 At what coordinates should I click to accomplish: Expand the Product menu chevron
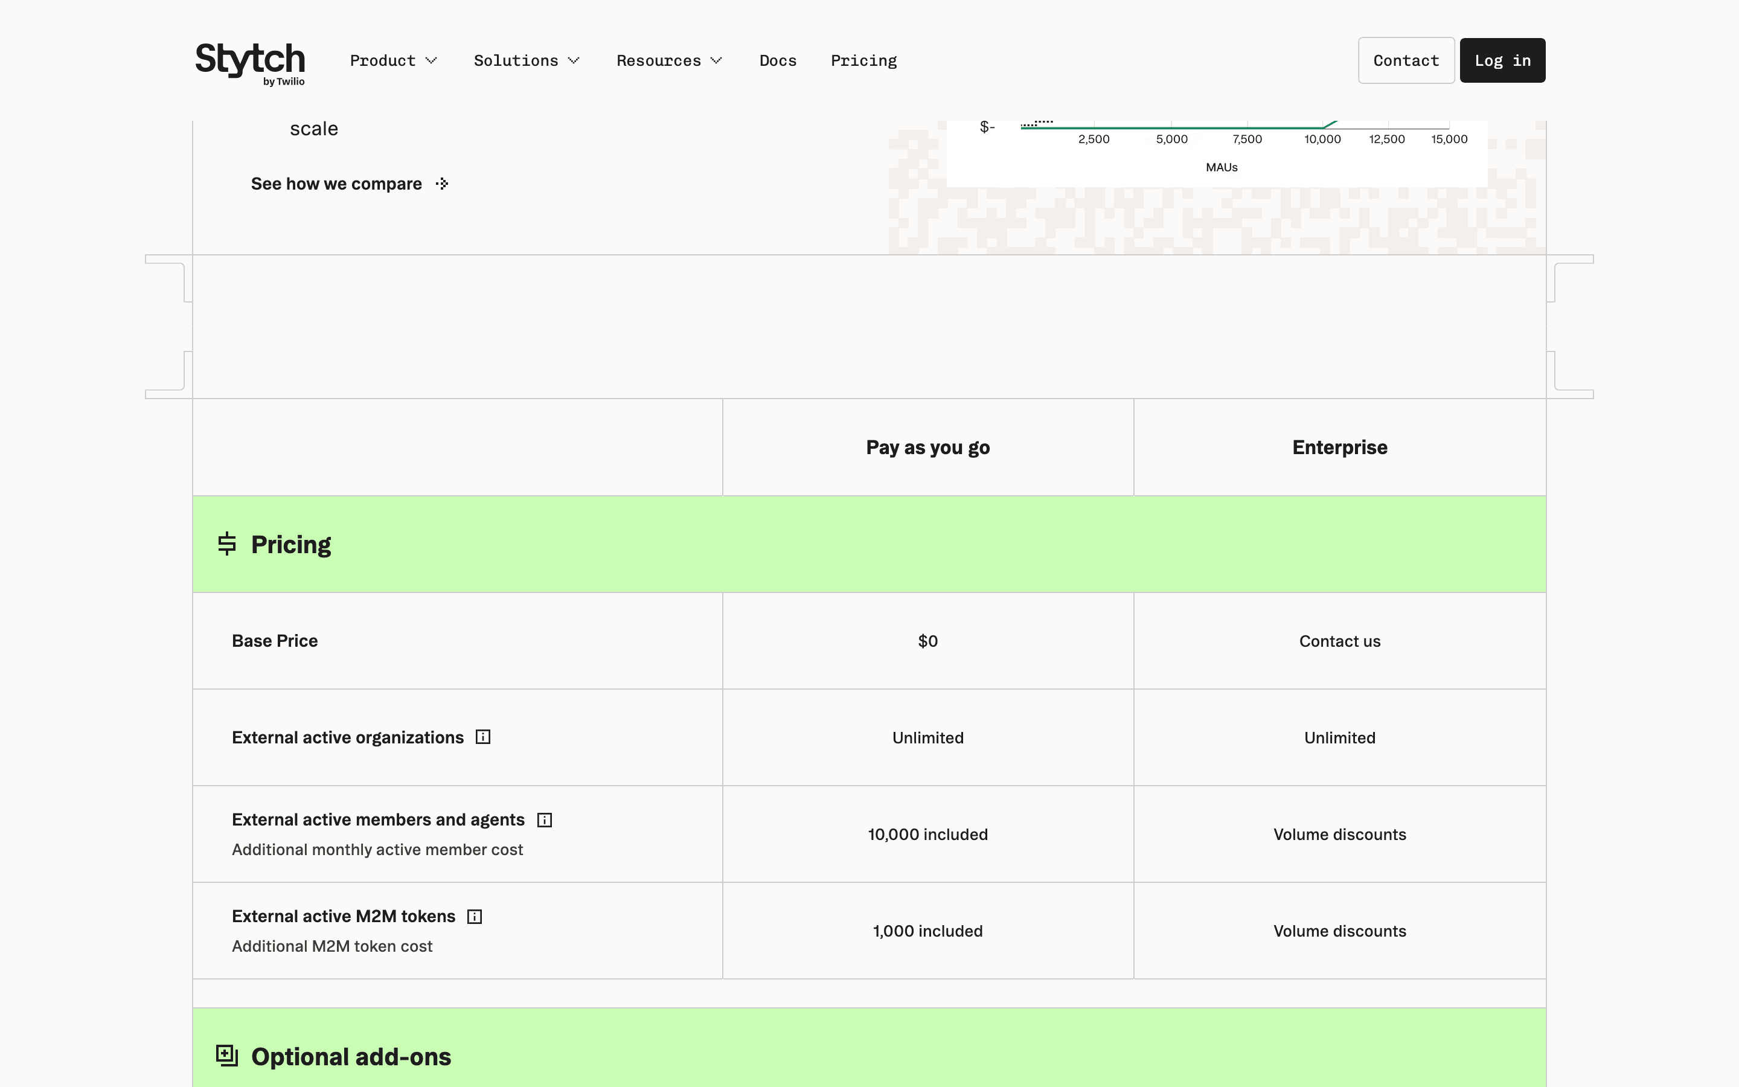pyautogui.click(x=431, y=60)
